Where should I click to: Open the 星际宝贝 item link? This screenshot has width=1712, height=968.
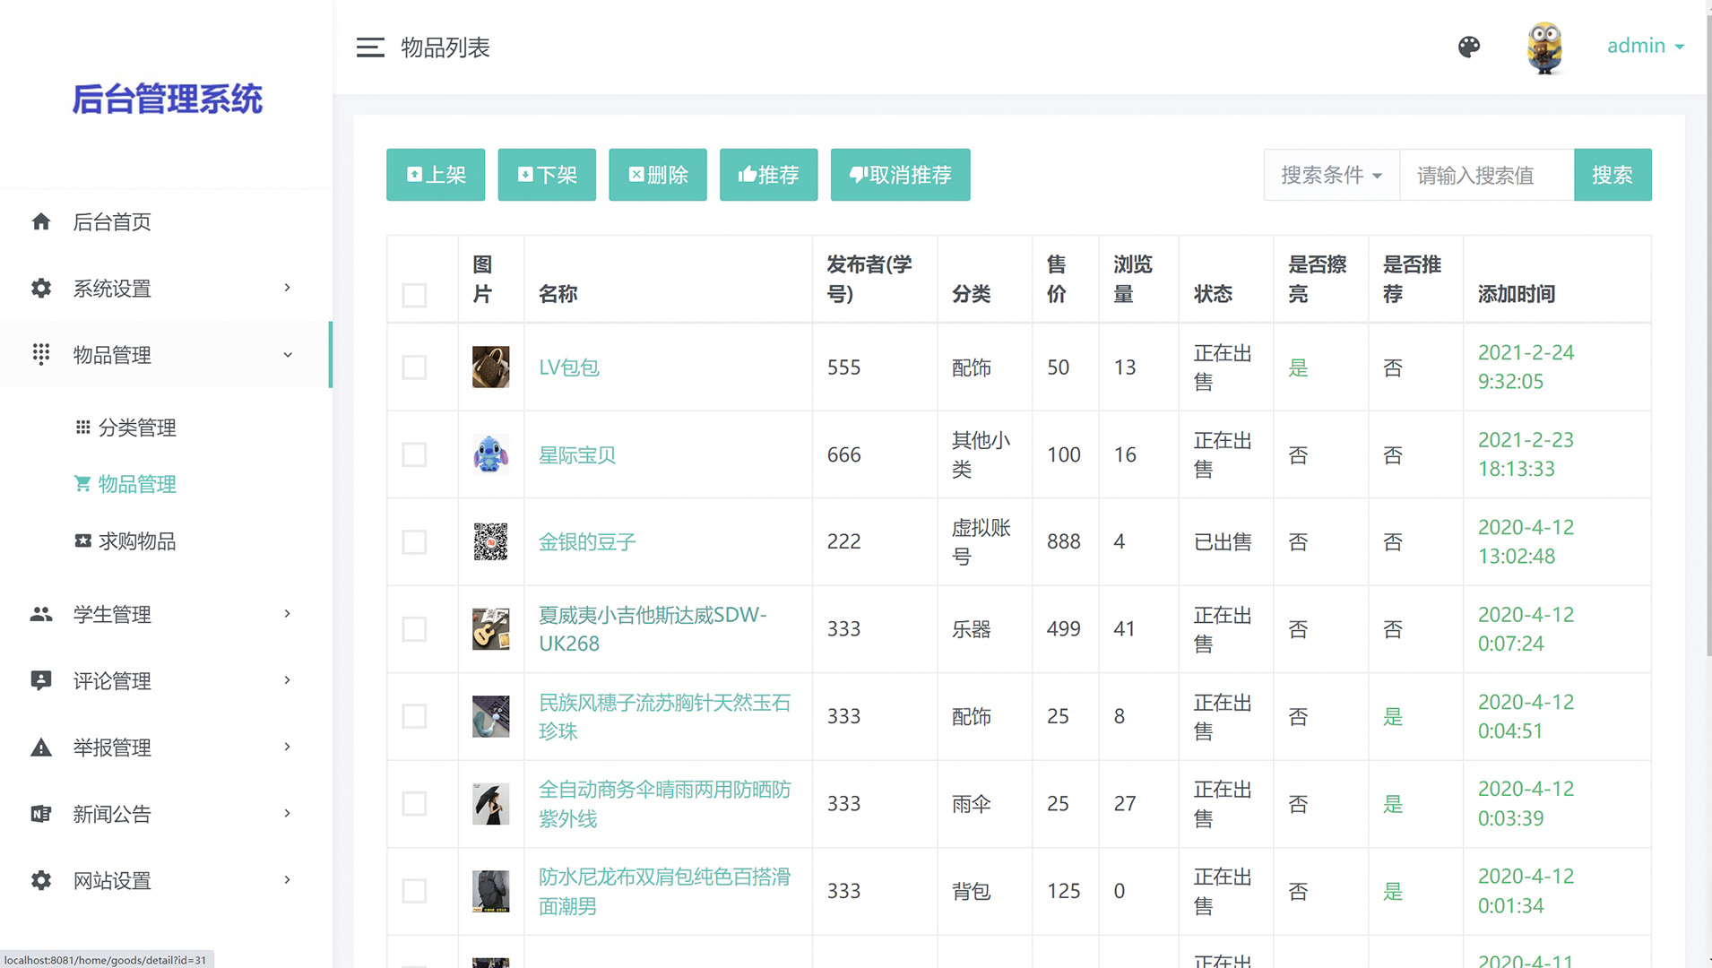[x=576, y=455]
